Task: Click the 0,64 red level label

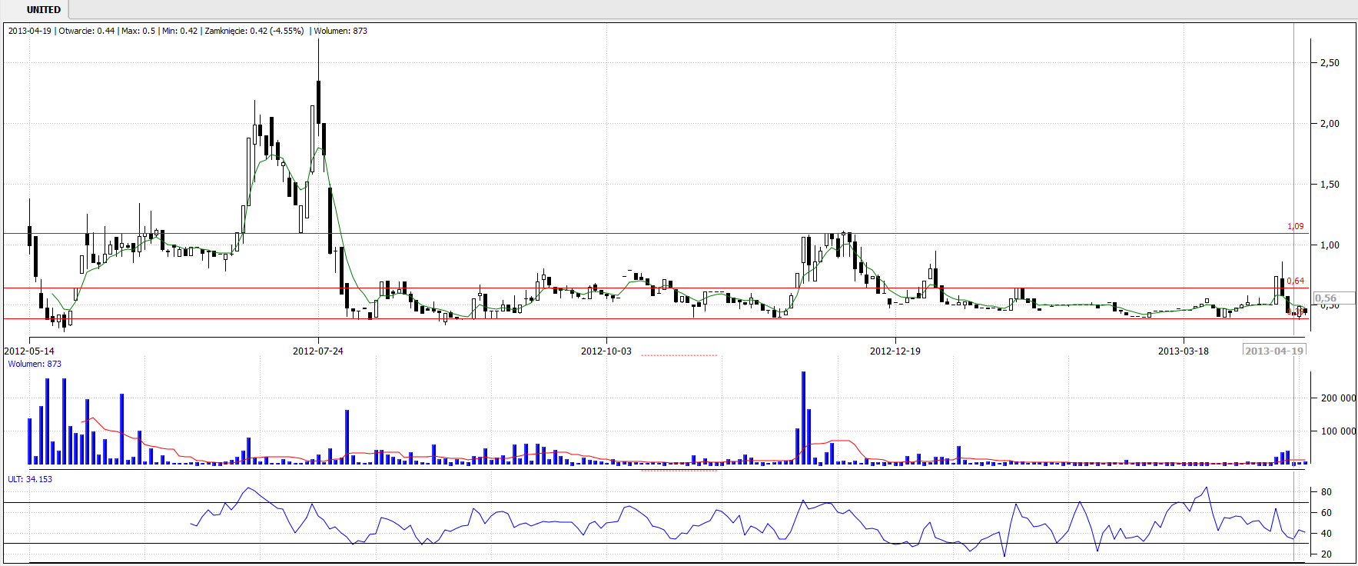Action: (1295, 281)
